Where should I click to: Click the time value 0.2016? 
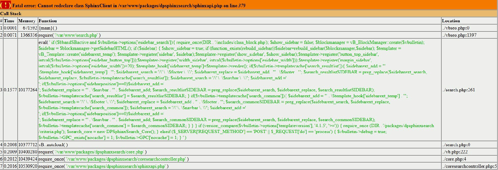click(x=10, y=166)
